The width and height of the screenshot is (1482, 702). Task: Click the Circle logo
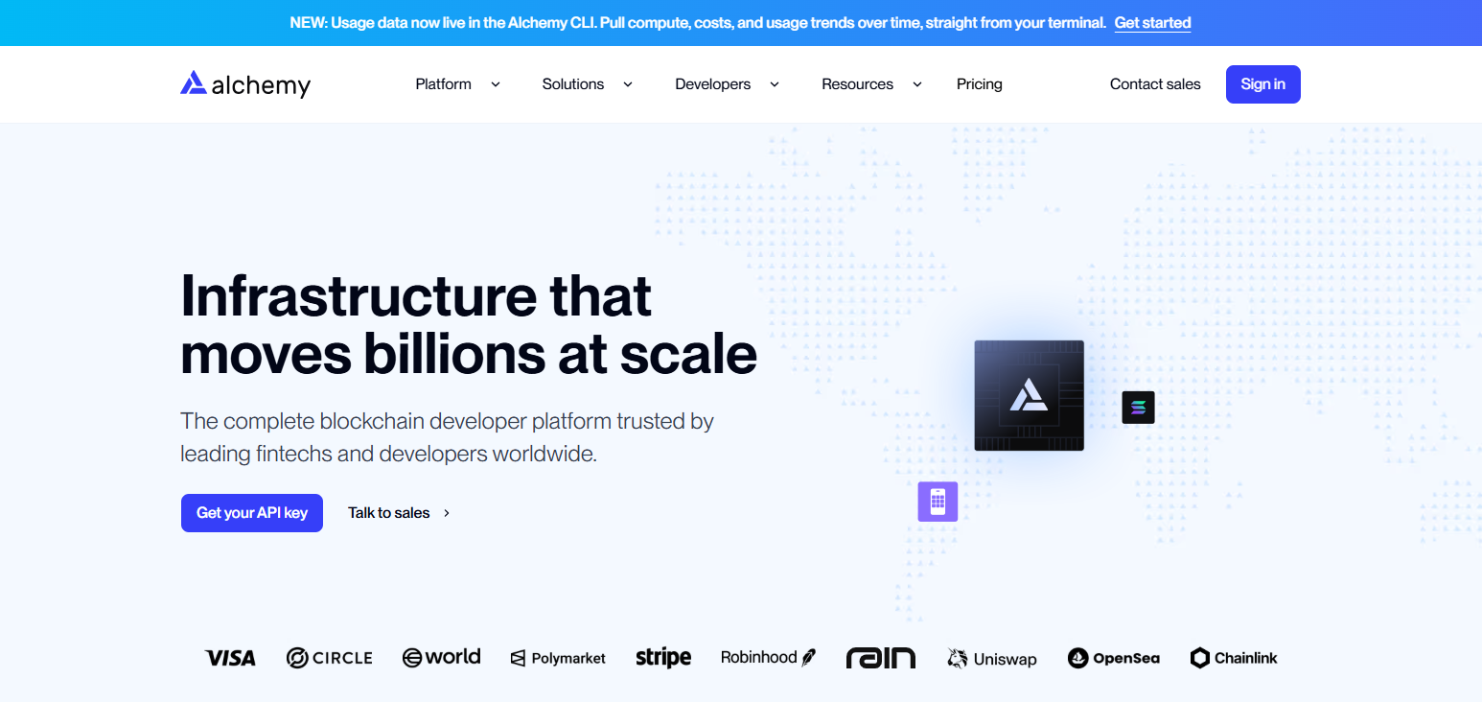click(330, 658)
